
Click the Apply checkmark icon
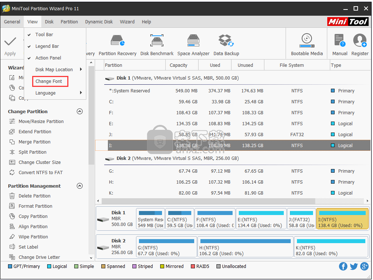tap(10, 42)
